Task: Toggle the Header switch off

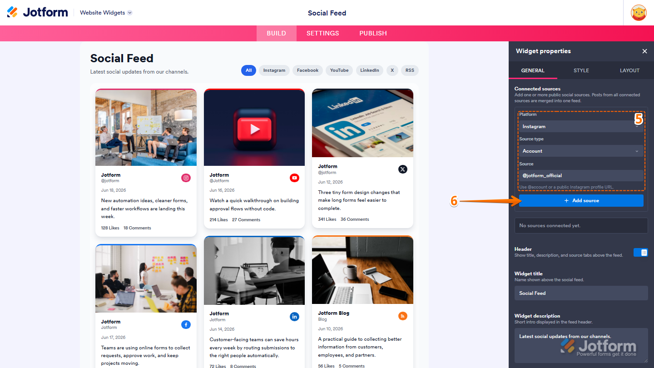Action: click(641, 252)
